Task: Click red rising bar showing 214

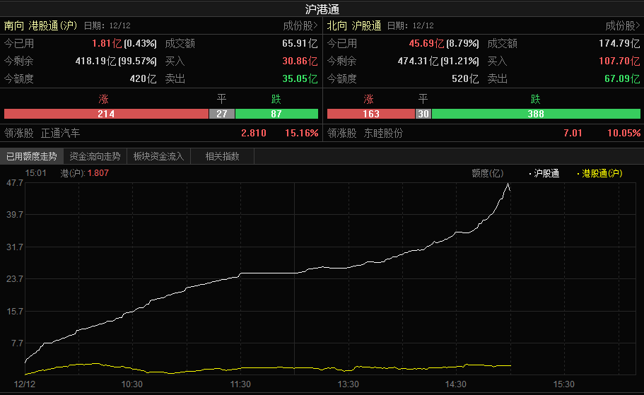Action: click(106, 114)
